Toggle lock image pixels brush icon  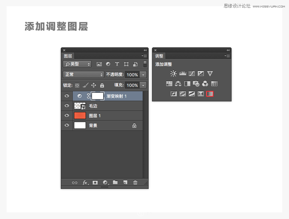coord(85,85)
